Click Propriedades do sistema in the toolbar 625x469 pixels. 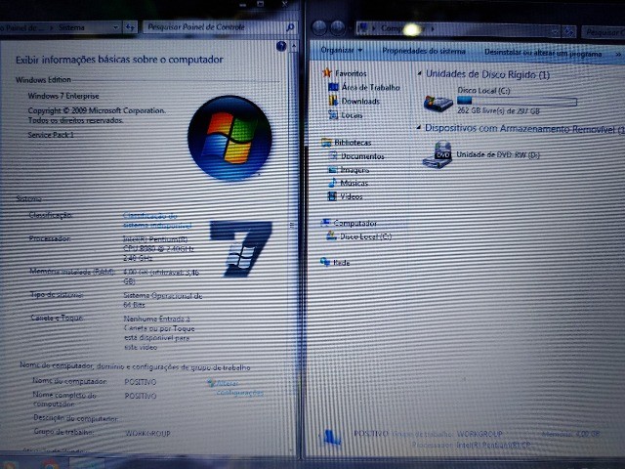tap(423, 51)
